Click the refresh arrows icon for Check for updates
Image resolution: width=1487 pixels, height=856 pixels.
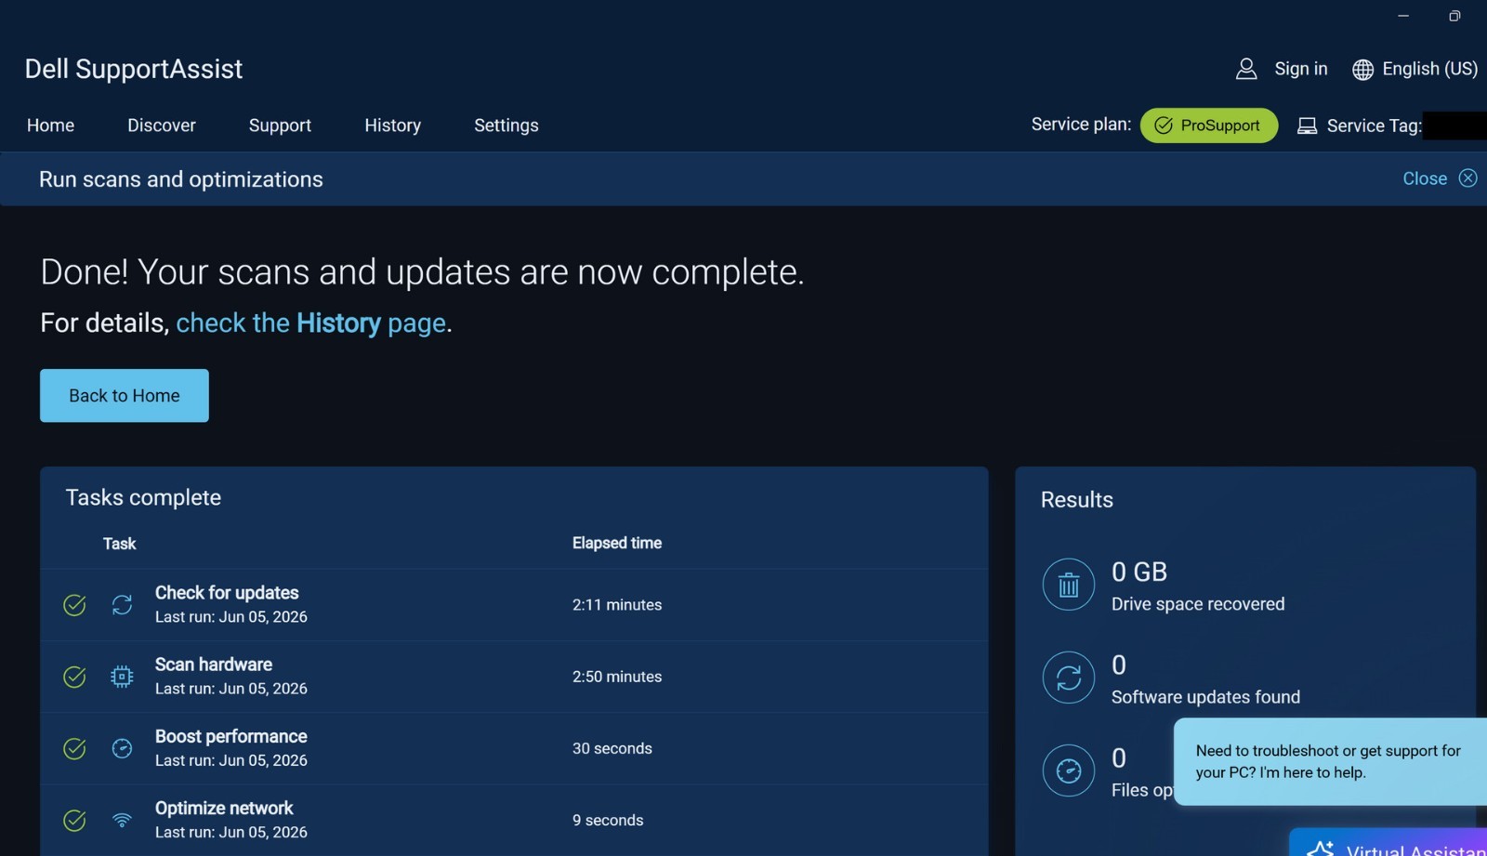click(x=122, y=605)
